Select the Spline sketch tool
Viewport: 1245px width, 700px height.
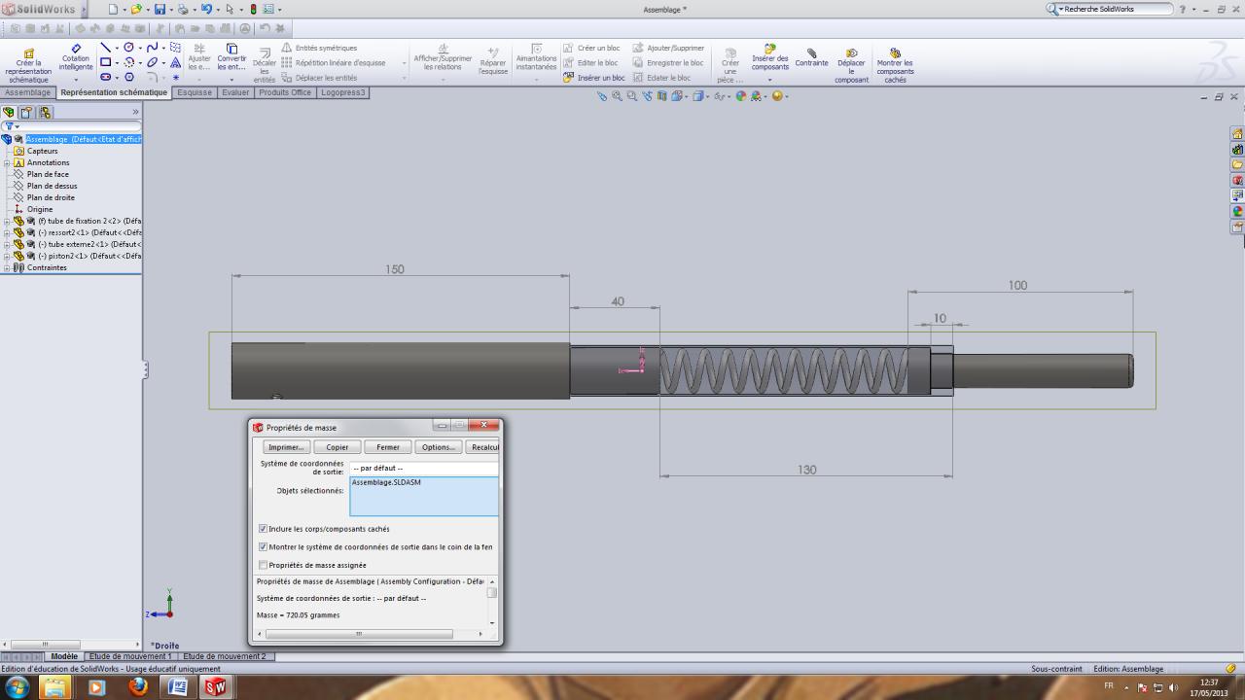coord(152,48)
